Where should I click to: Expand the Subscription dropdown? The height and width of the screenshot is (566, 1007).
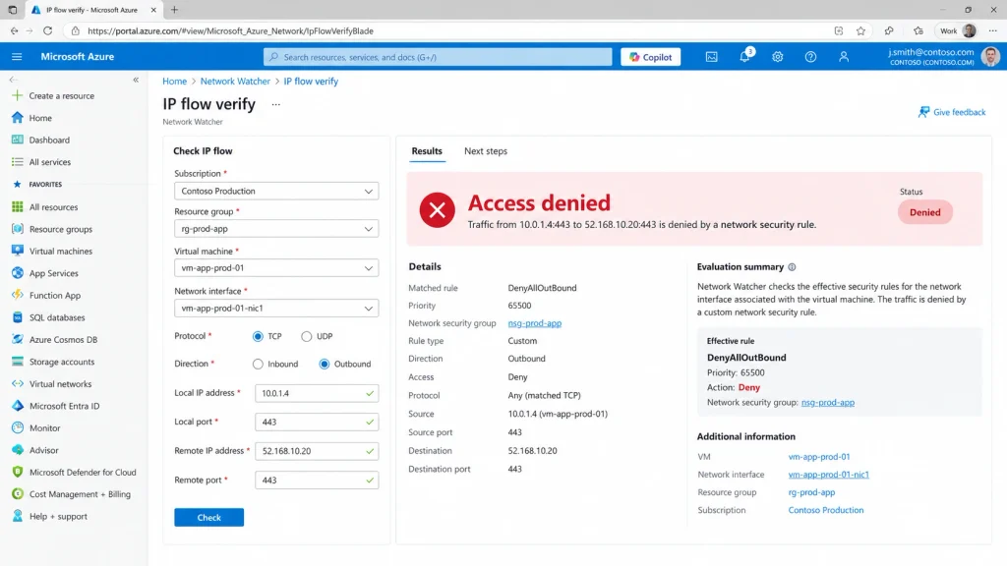coord(276,192)
